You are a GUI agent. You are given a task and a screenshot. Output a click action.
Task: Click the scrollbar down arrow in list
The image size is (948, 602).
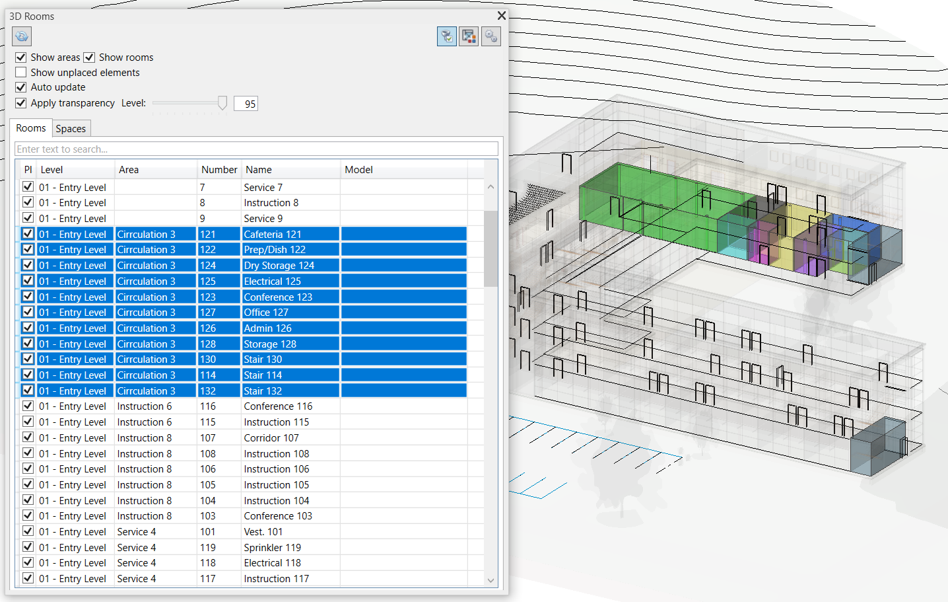[x=491, y=580]
